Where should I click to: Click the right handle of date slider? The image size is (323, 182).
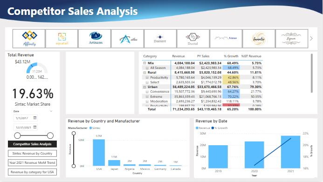(50, 135)
